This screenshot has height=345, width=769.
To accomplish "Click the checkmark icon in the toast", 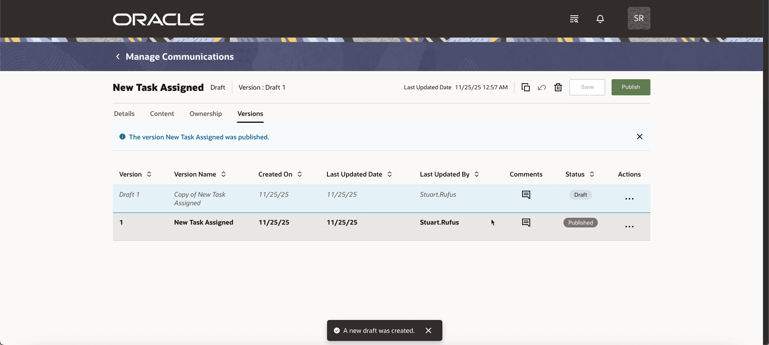I will point(337,330).
